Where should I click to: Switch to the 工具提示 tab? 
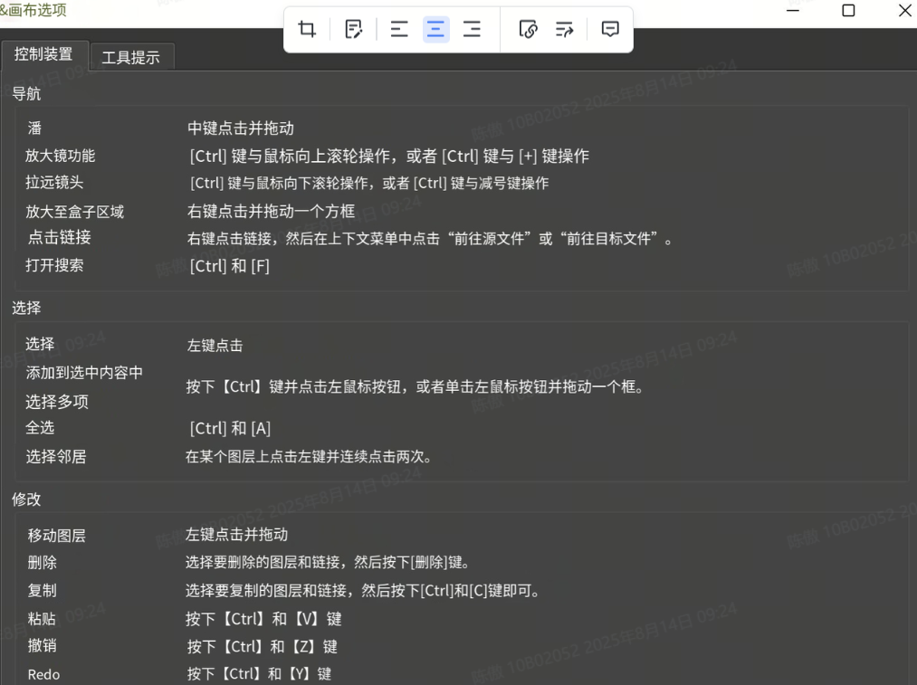tap(131, 57)
